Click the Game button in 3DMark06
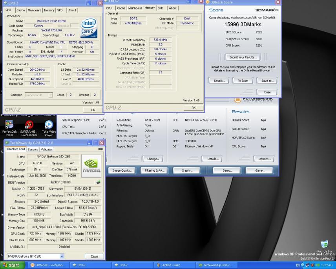This screenshot has width=336, height=269. coord(260,170)
